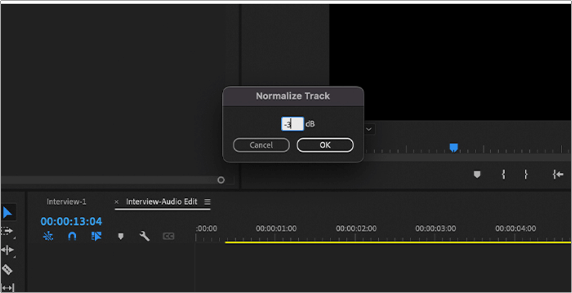Select the Selection arrow tool

[x=8, y=213]
